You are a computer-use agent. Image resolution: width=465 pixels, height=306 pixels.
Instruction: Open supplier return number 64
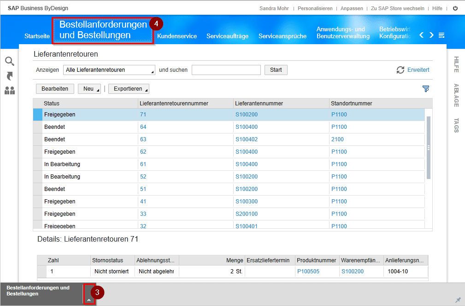tap(143, 127)
